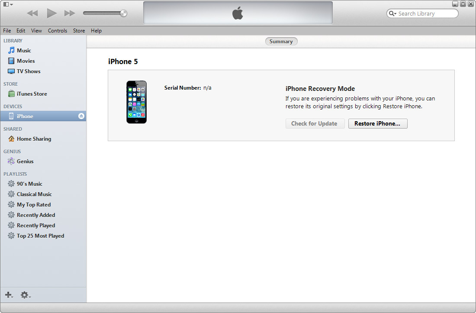Click the iPhone Recovery Mode heading
Viewport: 476px width, 313px height.
(x=320, y=89)
